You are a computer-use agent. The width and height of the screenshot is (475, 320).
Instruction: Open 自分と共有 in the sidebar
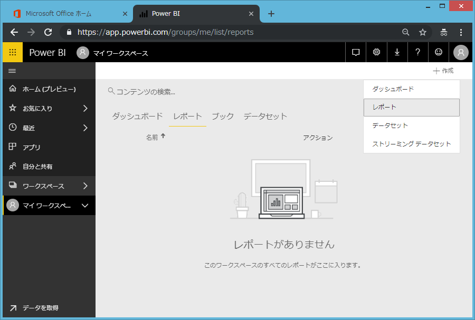point(49,167)
